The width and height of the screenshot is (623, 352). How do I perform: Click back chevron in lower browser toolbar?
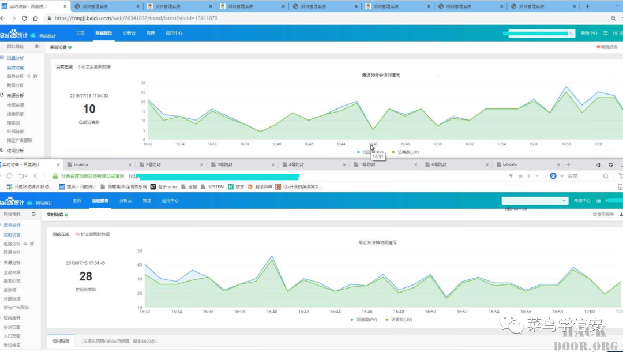coord(35,176)
